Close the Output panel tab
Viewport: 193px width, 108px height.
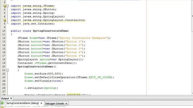click(11, 98)
